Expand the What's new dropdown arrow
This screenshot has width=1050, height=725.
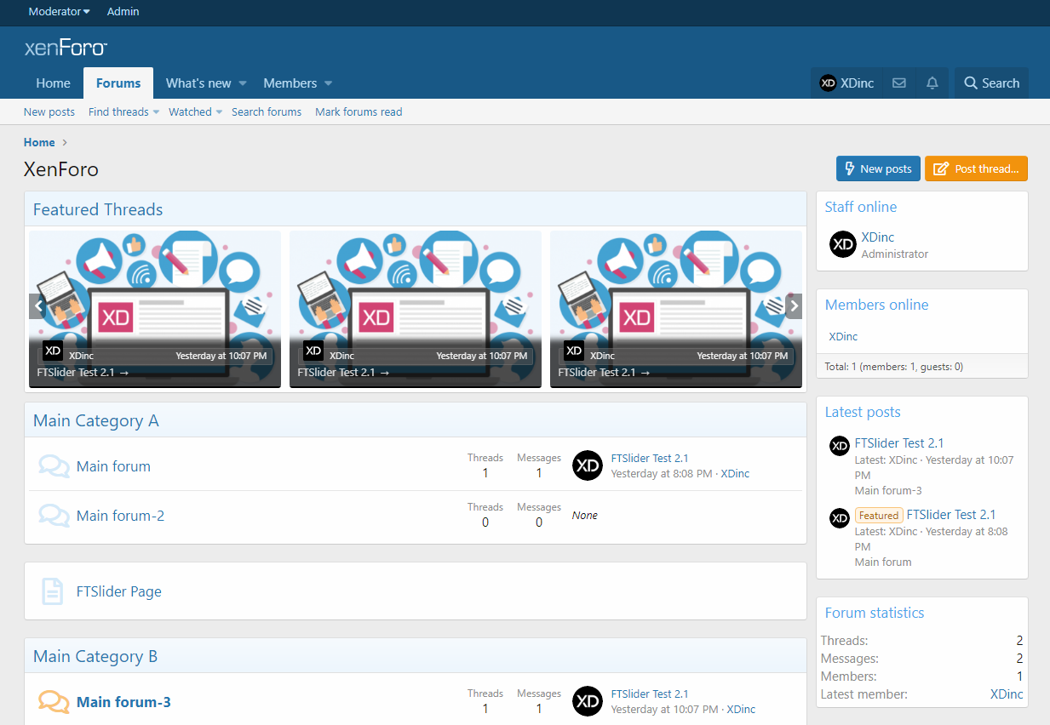tap(243, 83)
